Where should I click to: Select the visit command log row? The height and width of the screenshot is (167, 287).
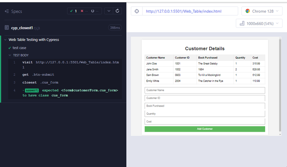click(65, 65)
